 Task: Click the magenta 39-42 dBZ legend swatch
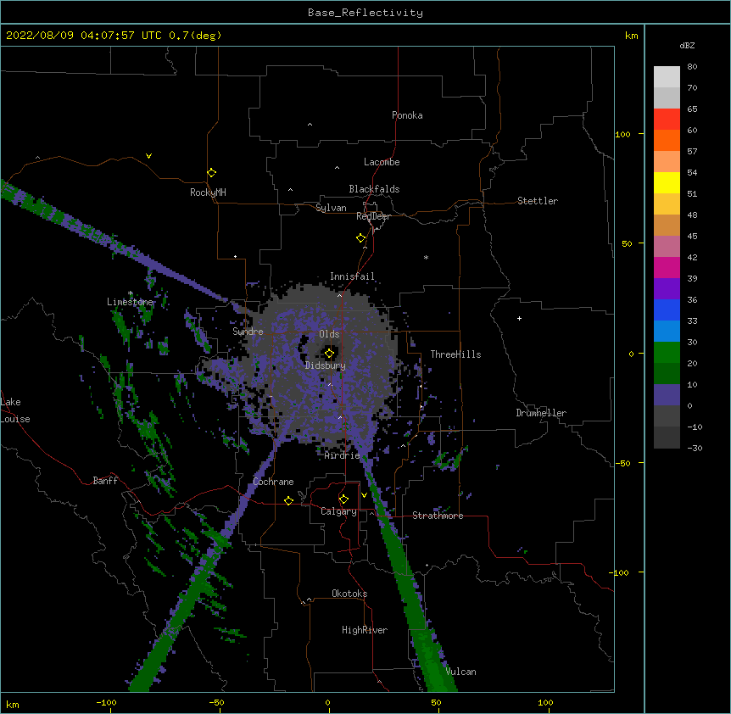coord(667,267)
